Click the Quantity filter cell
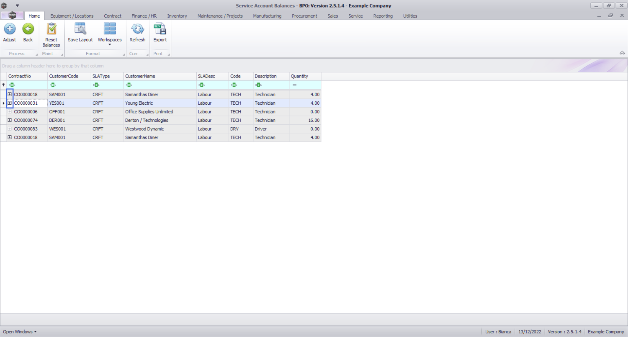Image resolution: width=628 pixels, height=337 pixels. (x=305, y=85)
